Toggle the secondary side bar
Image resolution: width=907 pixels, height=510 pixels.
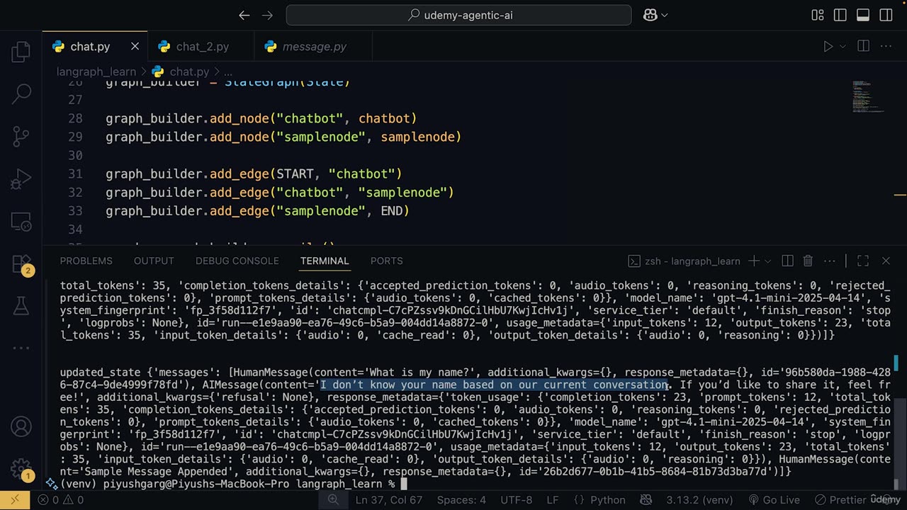886,15
